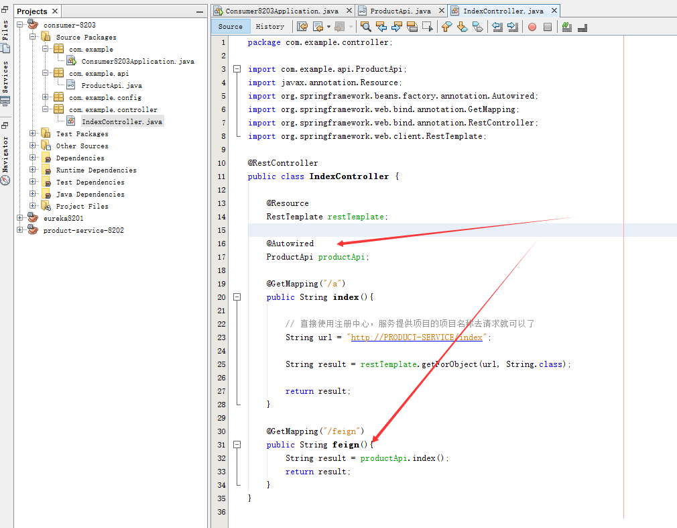
Task: Collapse the import block code fold
Action: pos(237,68)
